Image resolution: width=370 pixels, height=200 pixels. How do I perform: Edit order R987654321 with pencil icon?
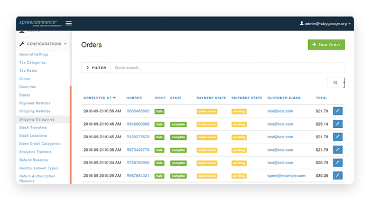[x=338, y=176]
